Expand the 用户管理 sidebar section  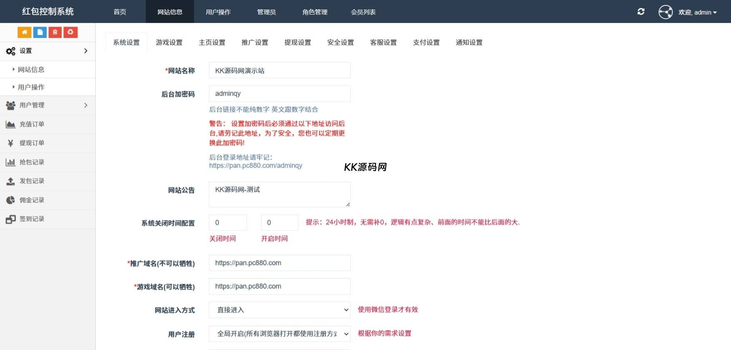(x=86, y=105)
